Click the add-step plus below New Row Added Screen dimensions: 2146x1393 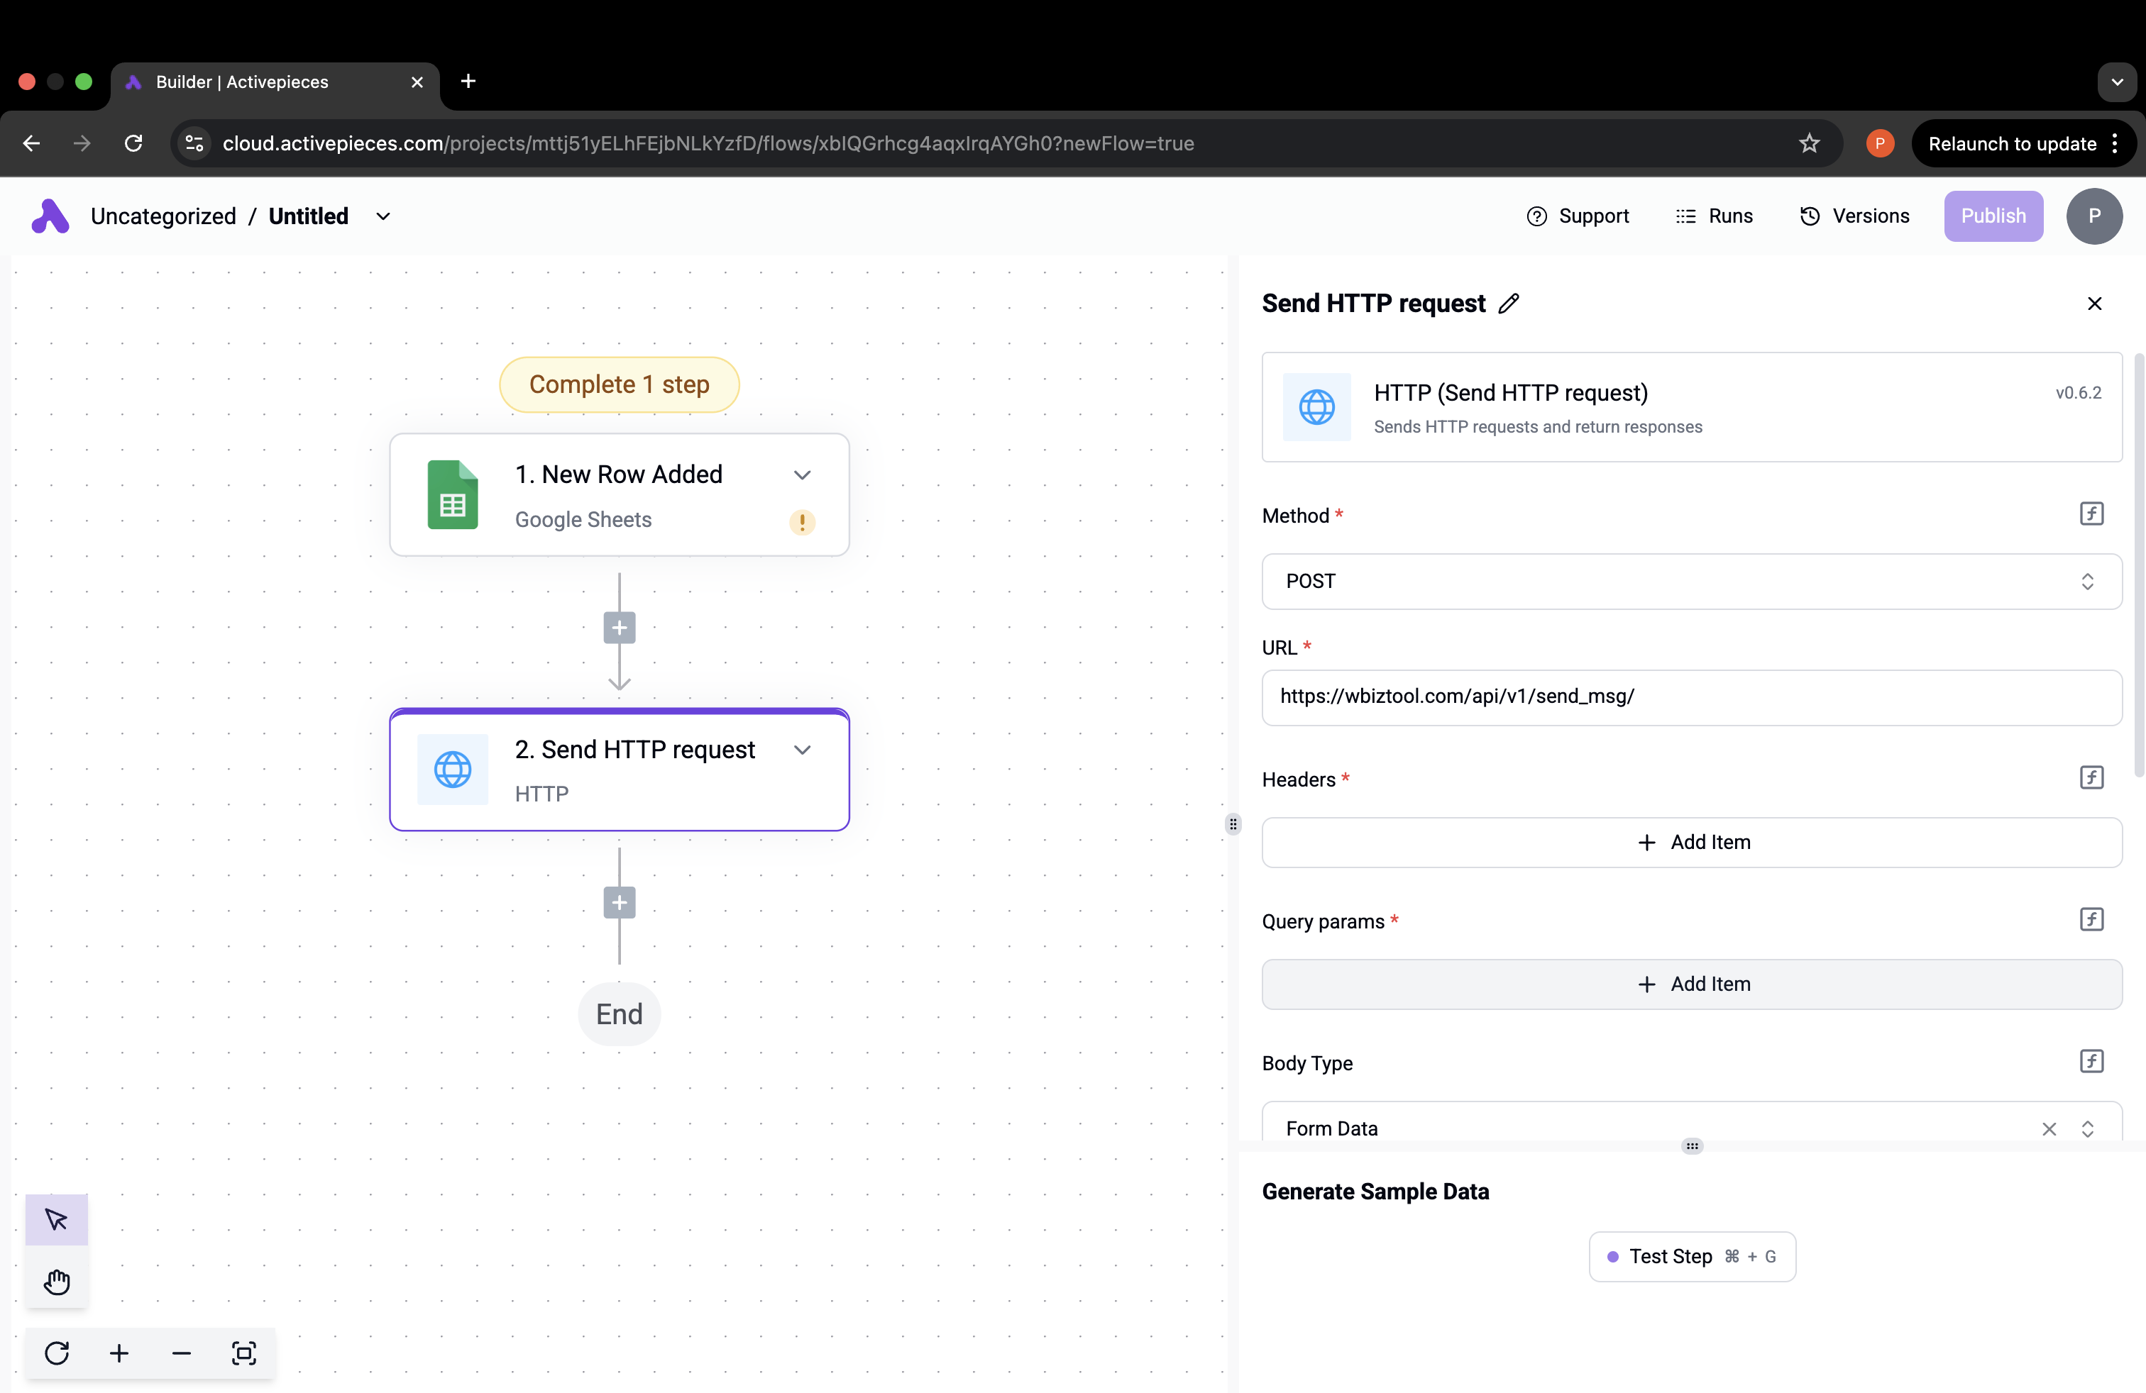click(620, 628)
